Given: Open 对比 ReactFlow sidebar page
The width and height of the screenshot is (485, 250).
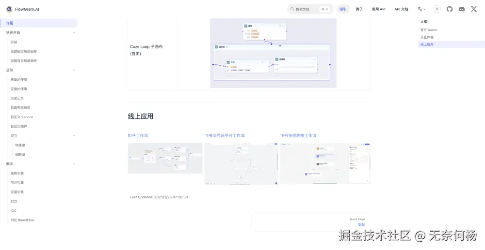Looking at the screenshot, I should click(x=22, y=220).
